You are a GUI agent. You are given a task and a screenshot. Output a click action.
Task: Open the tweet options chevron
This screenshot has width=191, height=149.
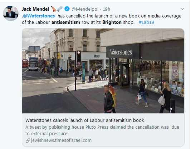[182, 9]
